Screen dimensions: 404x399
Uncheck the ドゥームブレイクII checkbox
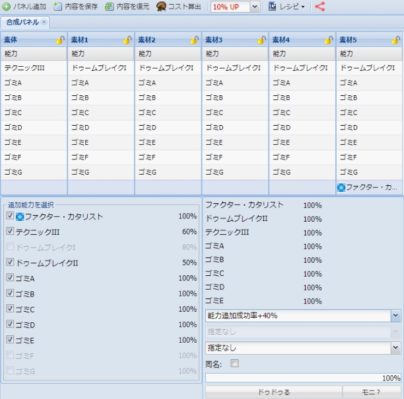10,263
